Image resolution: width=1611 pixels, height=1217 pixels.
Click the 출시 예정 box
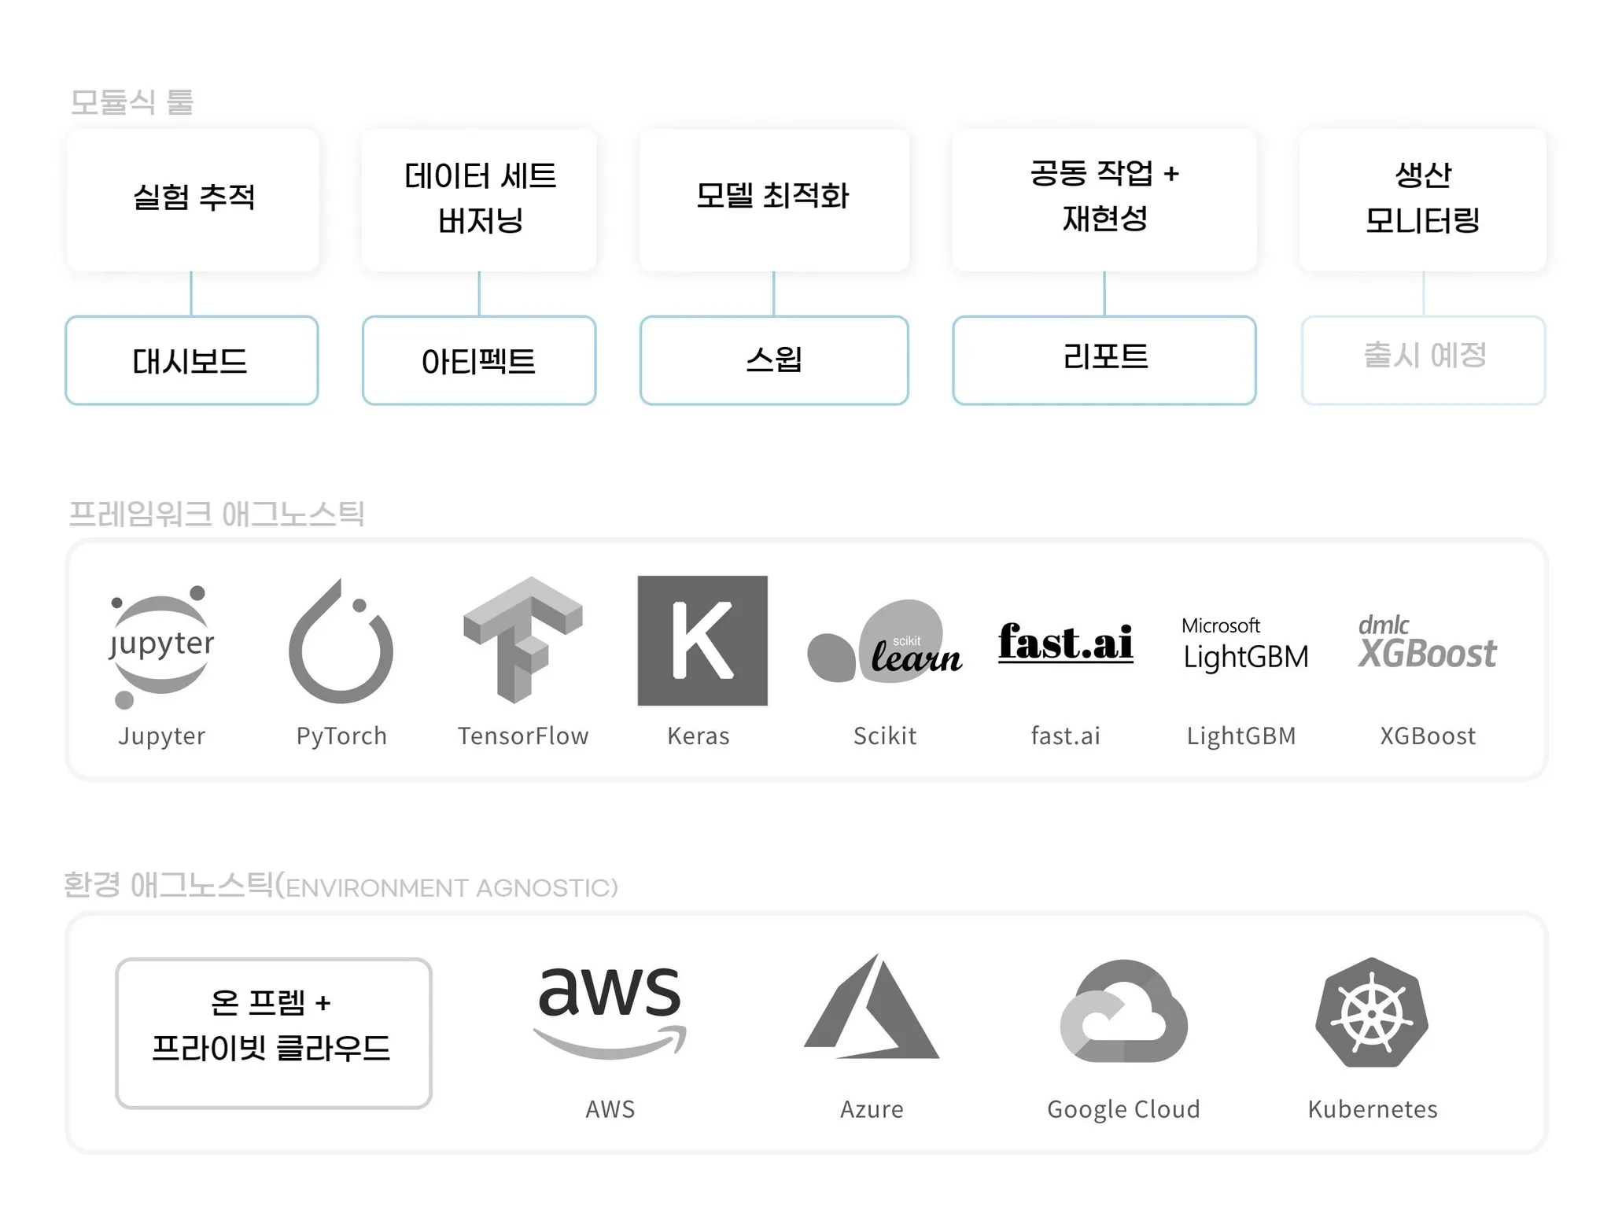click(1423, 361)
